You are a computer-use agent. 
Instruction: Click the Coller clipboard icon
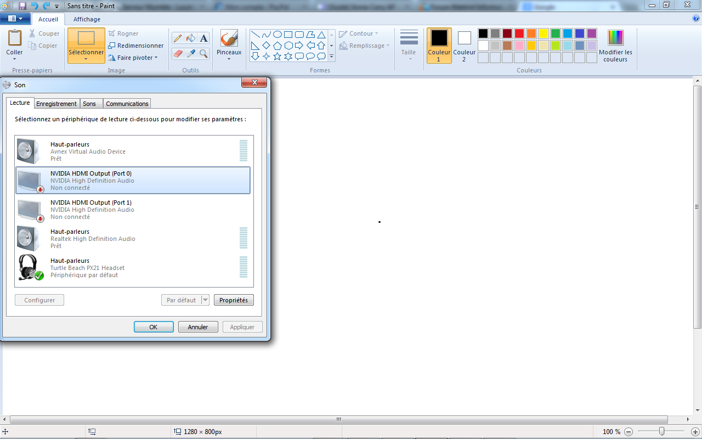pyautogui.click(x=15, y=38)
